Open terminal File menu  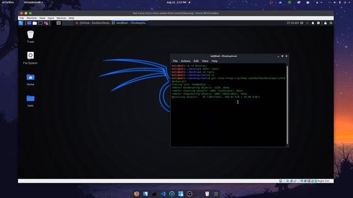[175, 61]
